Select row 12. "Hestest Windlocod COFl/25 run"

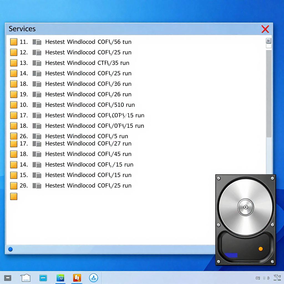(x=88, y=52)
